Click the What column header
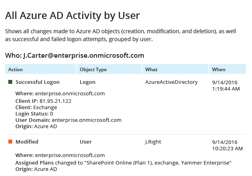The width and height of the screenshot is (252, 176). pos(151,70)
